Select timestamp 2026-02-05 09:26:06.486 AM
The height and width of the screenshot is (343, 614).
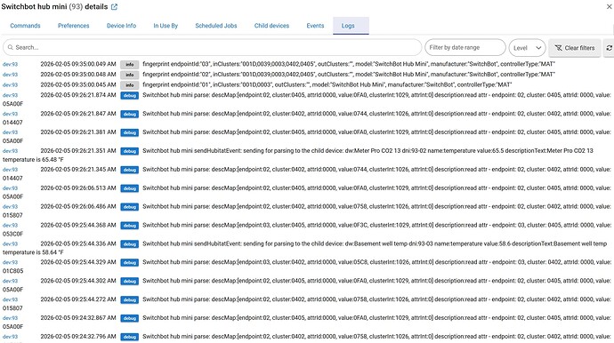point(78,206)
